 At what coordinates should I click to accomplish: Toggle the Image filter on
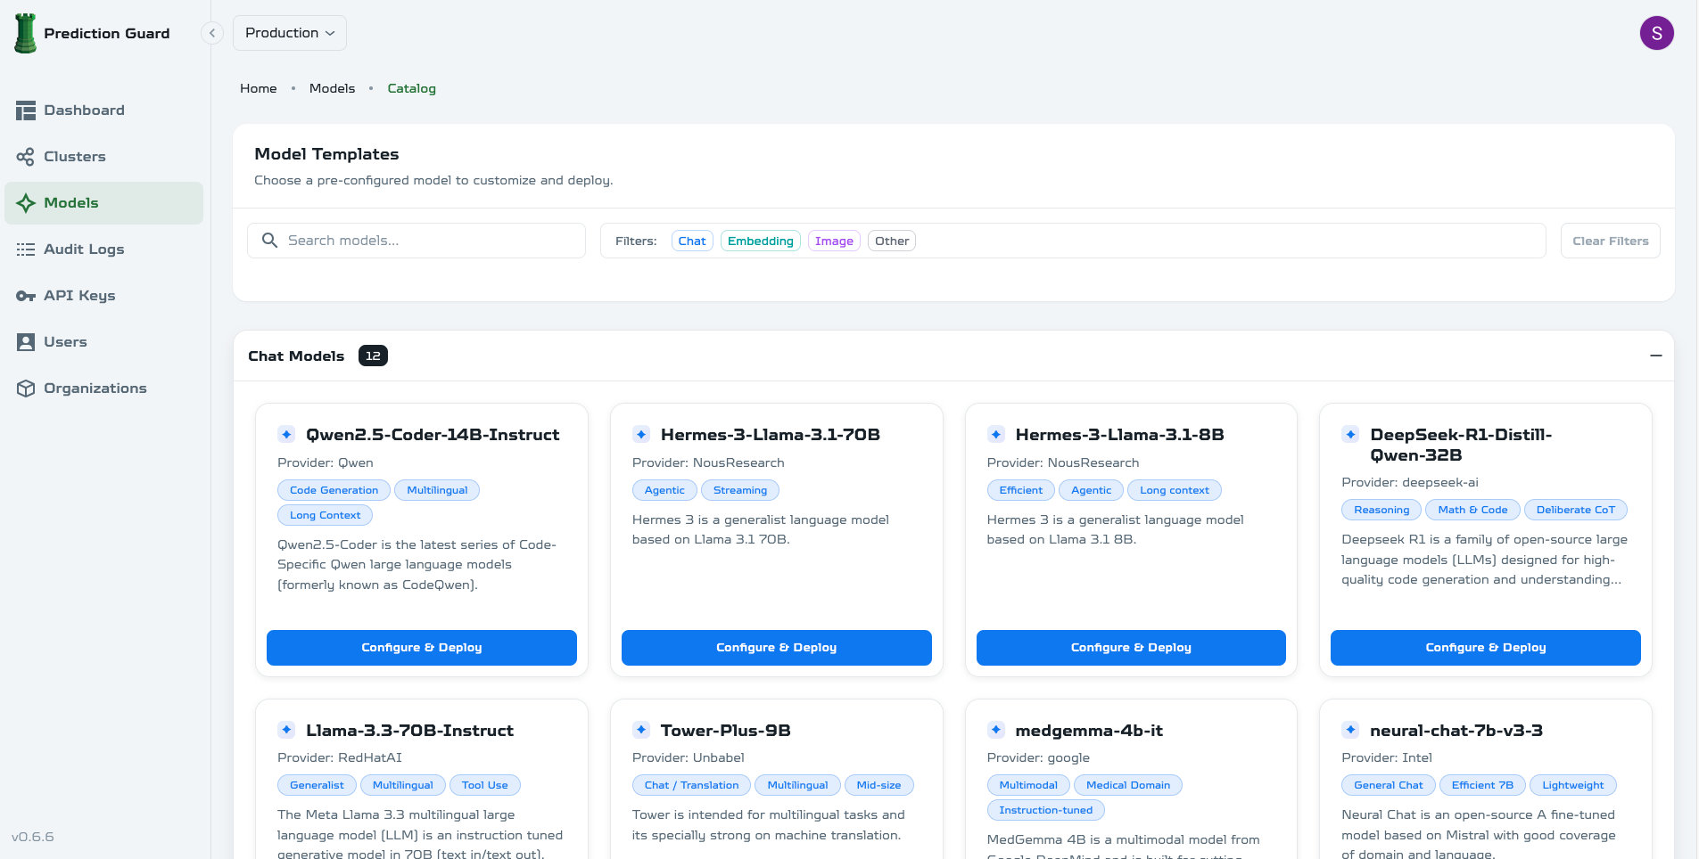[833, 241]
